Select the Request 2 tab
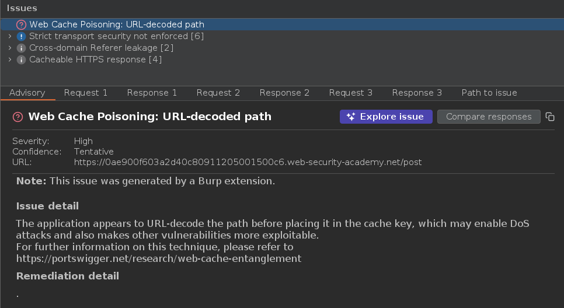This screenshot has width=564, height=308. coord(218,93)
